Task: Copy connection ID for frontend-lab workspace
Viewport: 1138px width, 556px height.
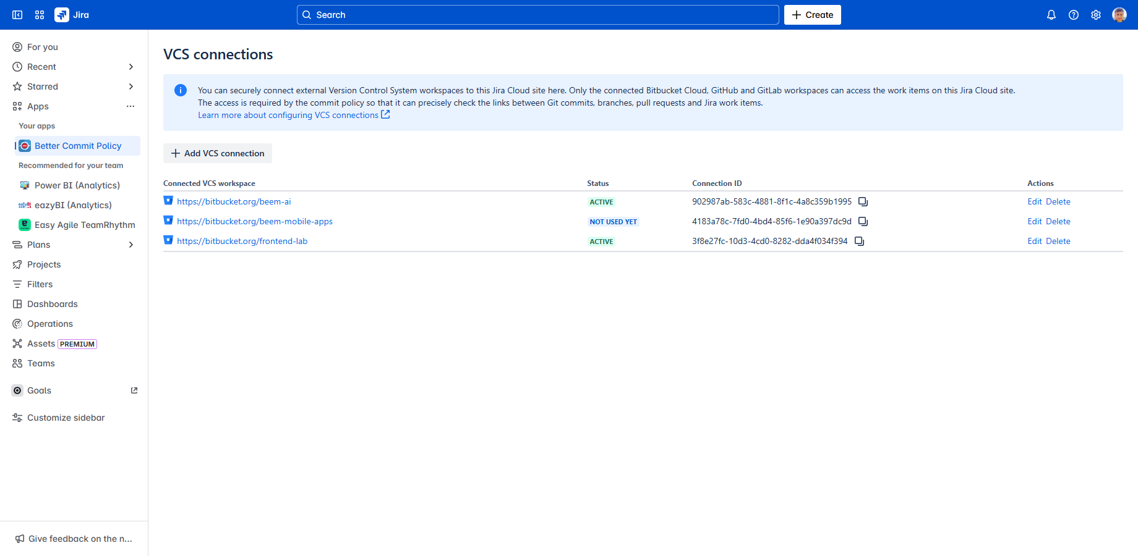Action: [859, 242]
